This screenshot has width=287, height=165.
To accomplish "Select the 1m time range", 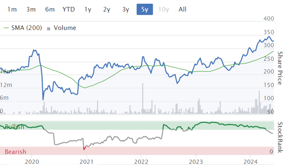I will pos(12,9).
